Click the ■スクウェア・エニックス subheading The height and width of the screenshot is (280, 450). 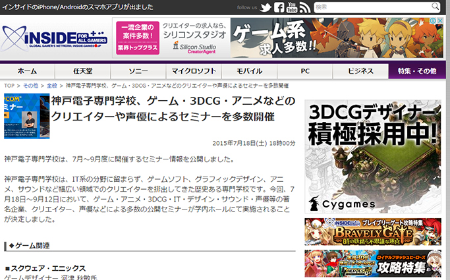[45, 268]
